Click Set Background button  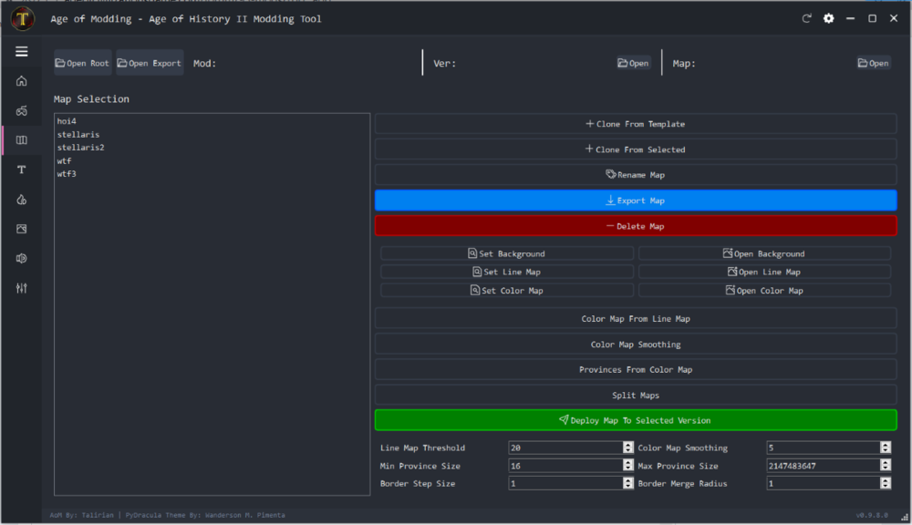(x=507, y=253)
